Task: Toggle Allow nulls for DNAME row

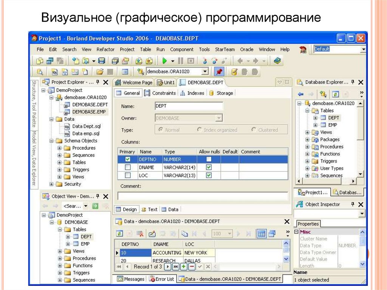Action: pos(209,167)
